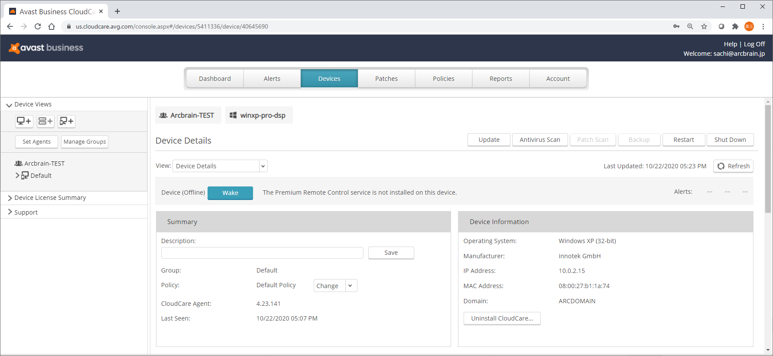Go to the Patches tab
Image resolution: width=773 pixels, height=356 pixels.
click(386, 79)
